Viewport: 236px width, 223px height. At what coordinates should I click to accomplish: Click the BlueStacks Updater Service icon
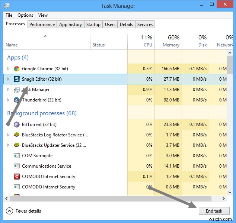pos(17,145)
